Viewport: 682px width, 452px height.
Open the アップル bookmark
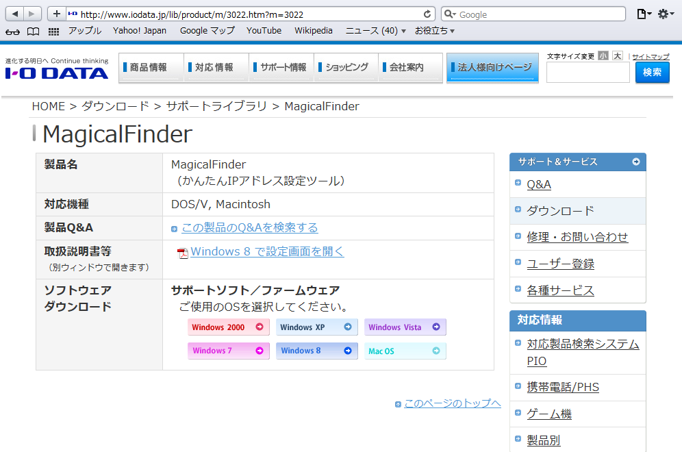point(85,31)
